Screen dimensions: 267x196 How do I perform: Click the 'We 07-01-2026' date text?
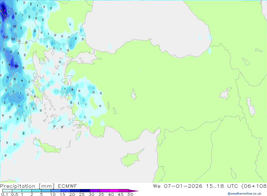pyautogui.click(x=178, y=186)
